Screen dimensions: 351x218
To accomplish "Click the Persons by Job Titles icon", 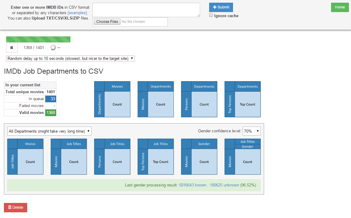I will click(112, 157).
